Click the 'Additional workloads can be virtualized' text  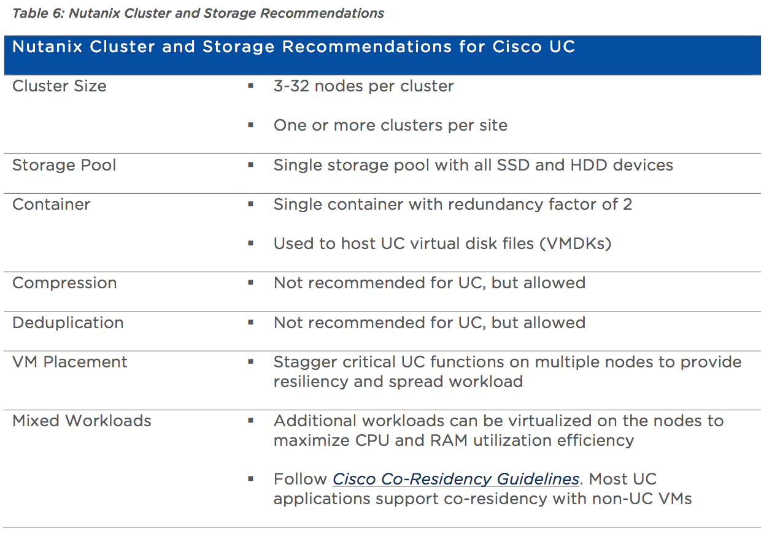point(499,431)
